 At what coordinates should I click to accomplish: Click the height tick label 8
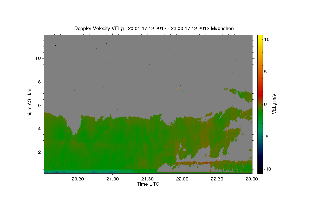pyautogui.click(x=39, y=82)
